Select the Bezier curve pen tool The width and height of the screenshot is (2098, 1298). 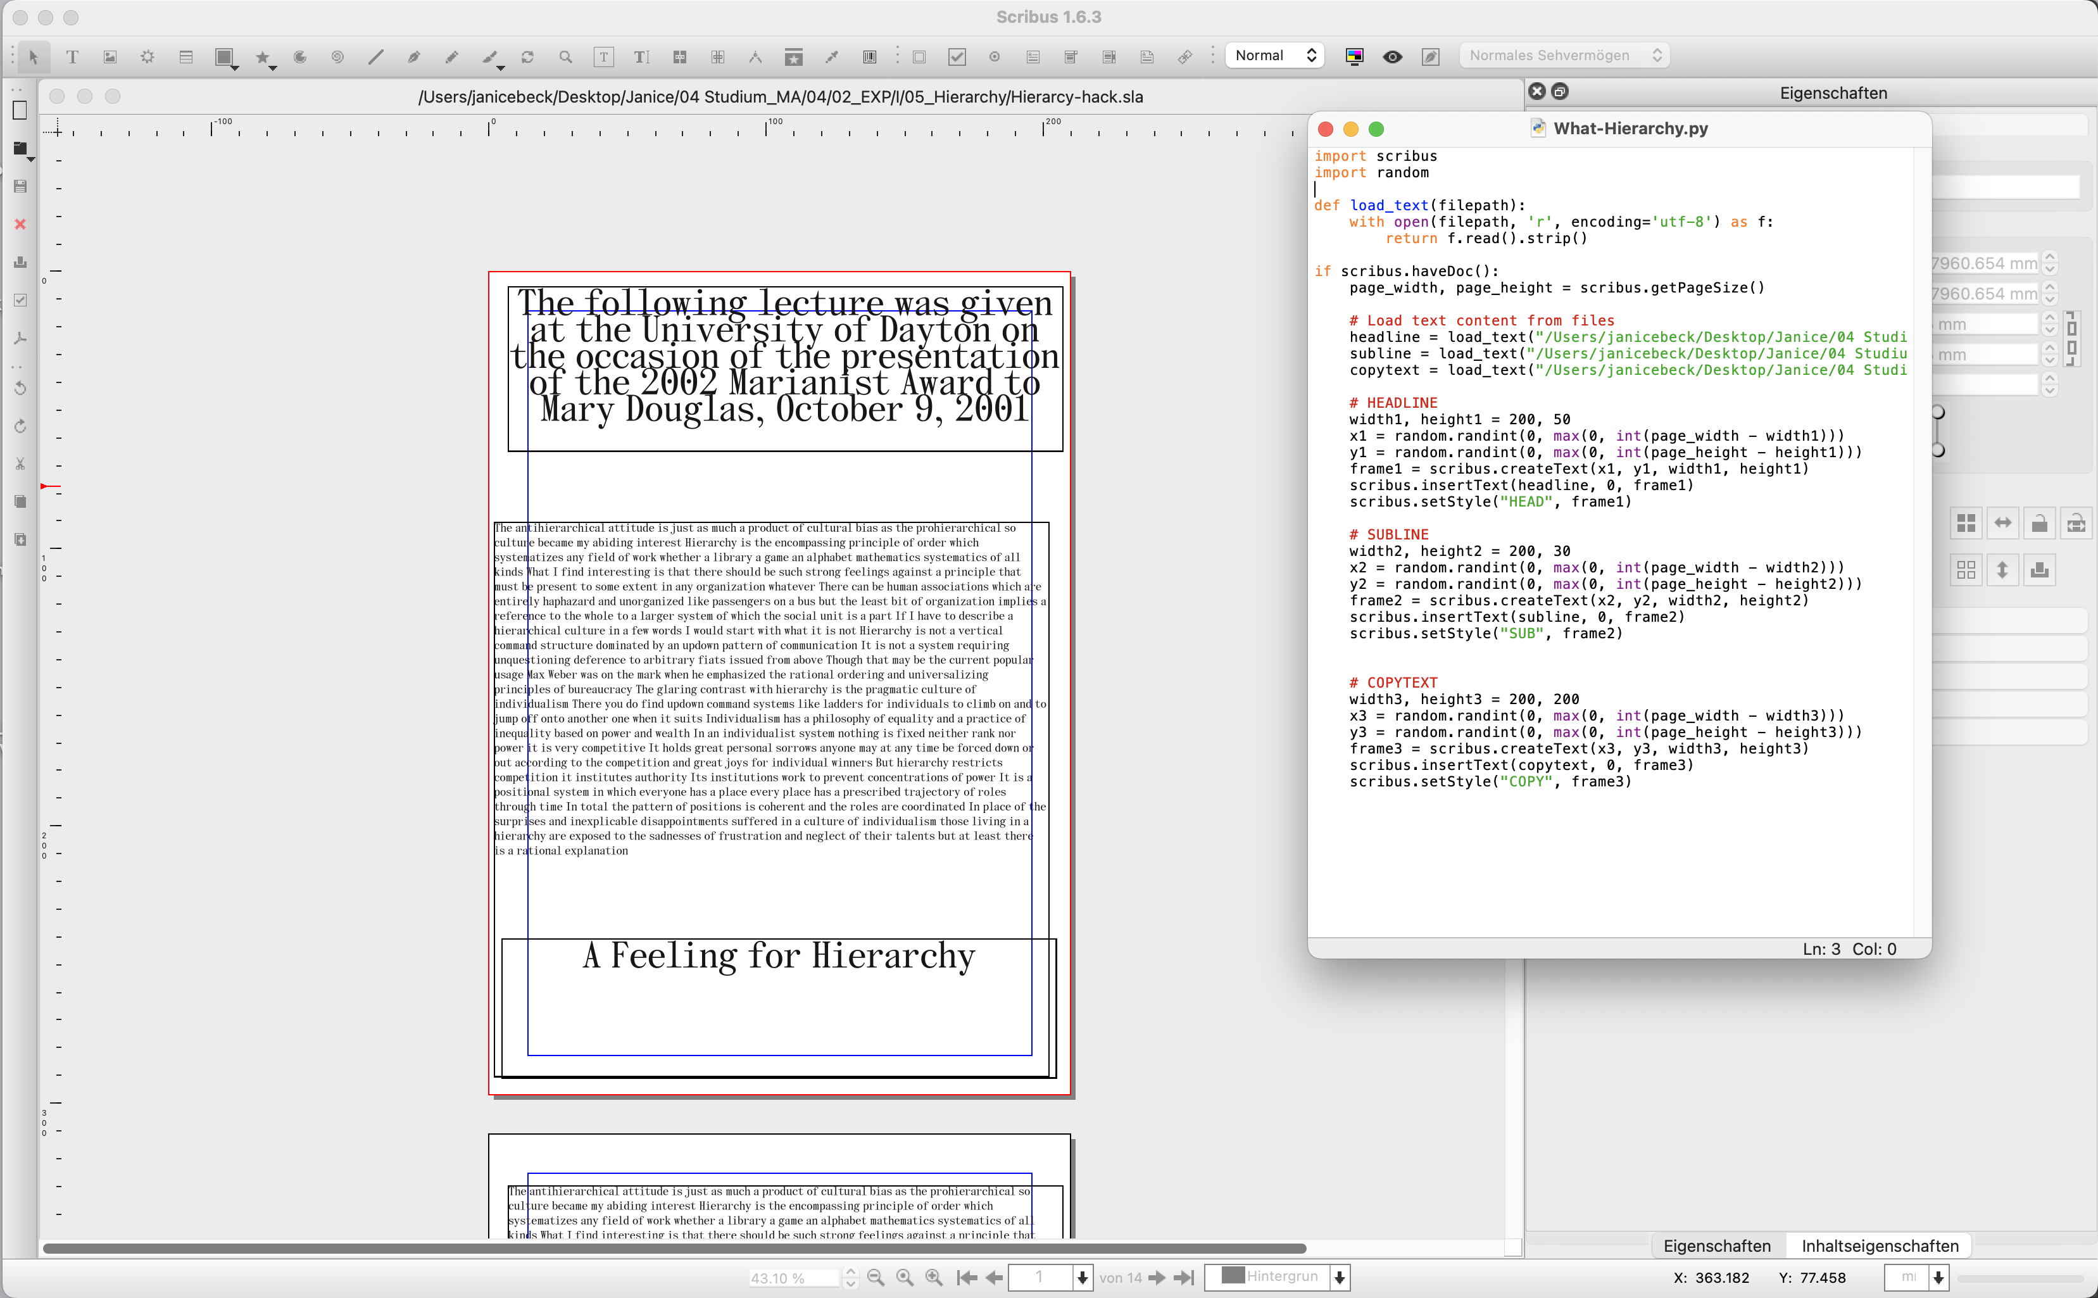(x=413, y=56)
